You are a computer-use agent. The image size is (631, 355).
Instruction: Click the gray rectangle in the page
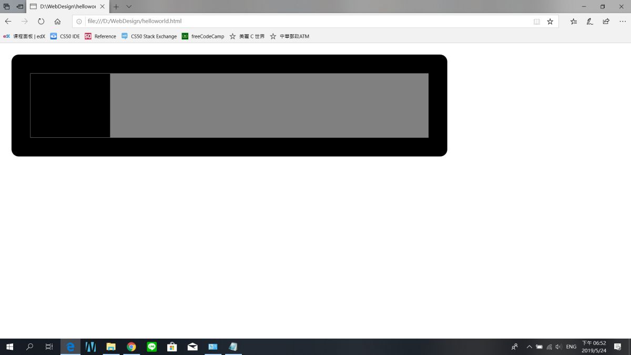pos(269,105)
